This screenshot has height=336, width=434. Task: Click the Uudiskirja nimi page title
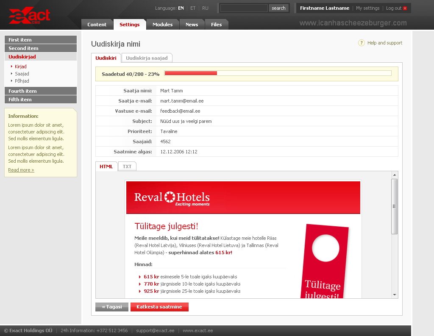point(116,44)
